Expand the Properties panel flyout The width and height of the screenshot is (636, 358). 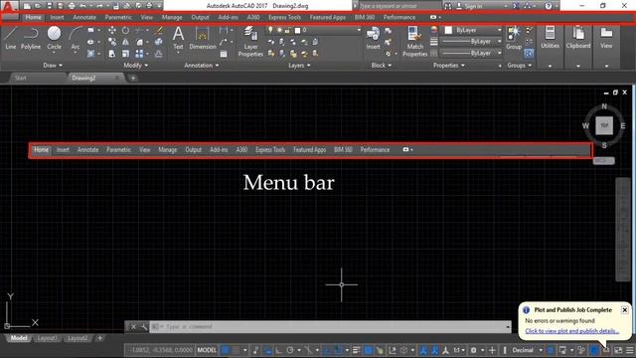[449, 66]
